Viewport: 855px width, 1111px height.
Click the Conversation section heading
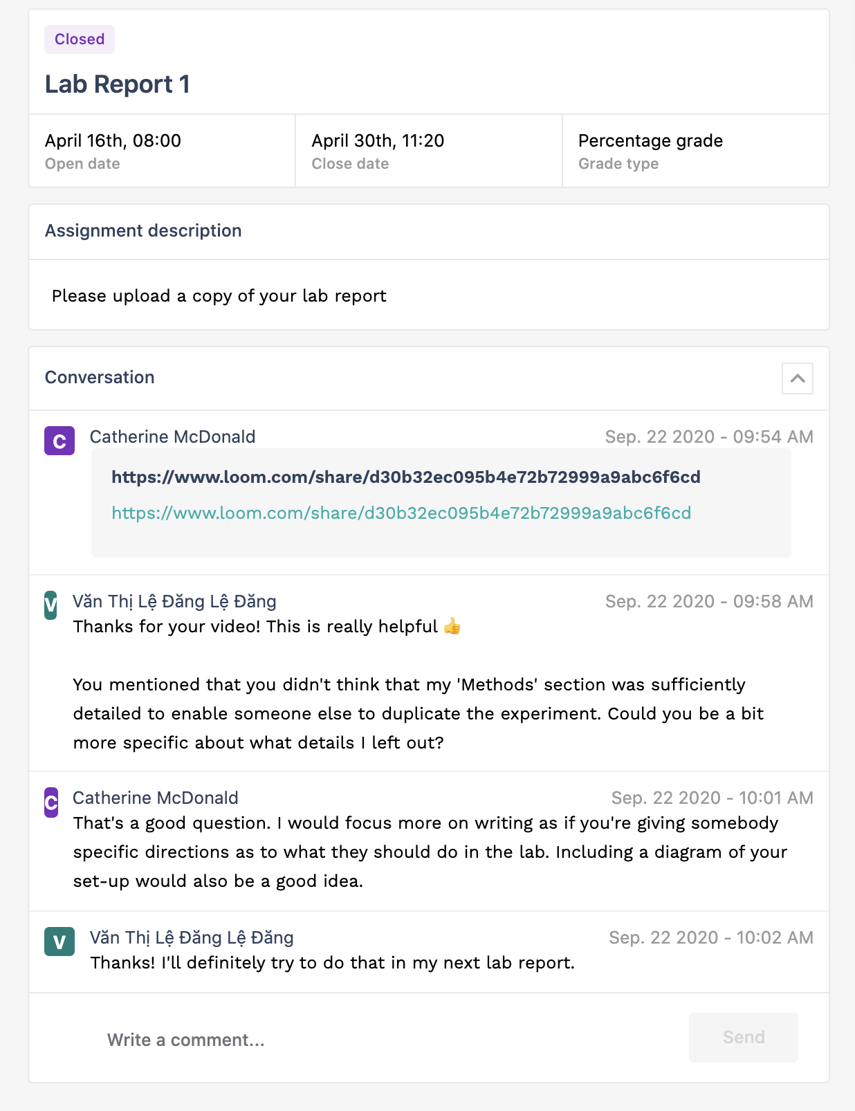coord(100,377)
